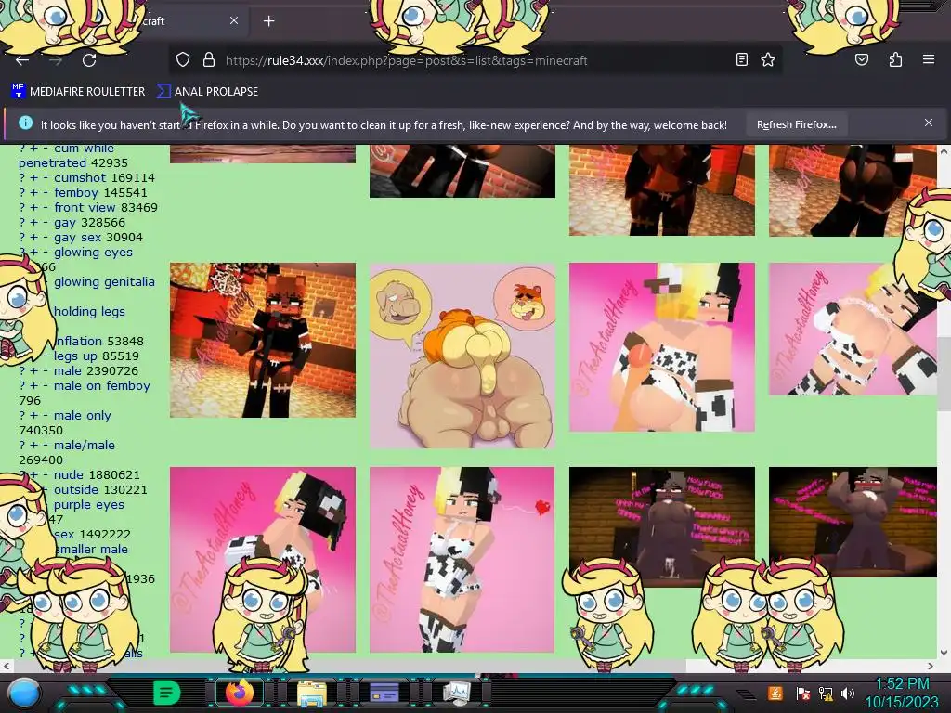Click '?' beside the male only tag
The image size is (951, 713).
tap(22, 415)
